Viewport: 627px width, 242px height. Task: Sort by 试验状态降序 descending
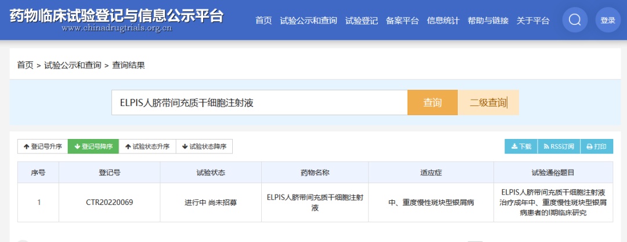204,146
